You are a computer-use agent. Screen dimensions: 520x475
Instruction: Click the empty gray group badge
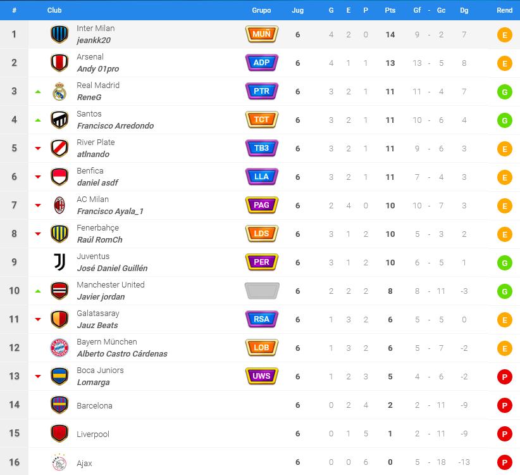click(262, 291)
